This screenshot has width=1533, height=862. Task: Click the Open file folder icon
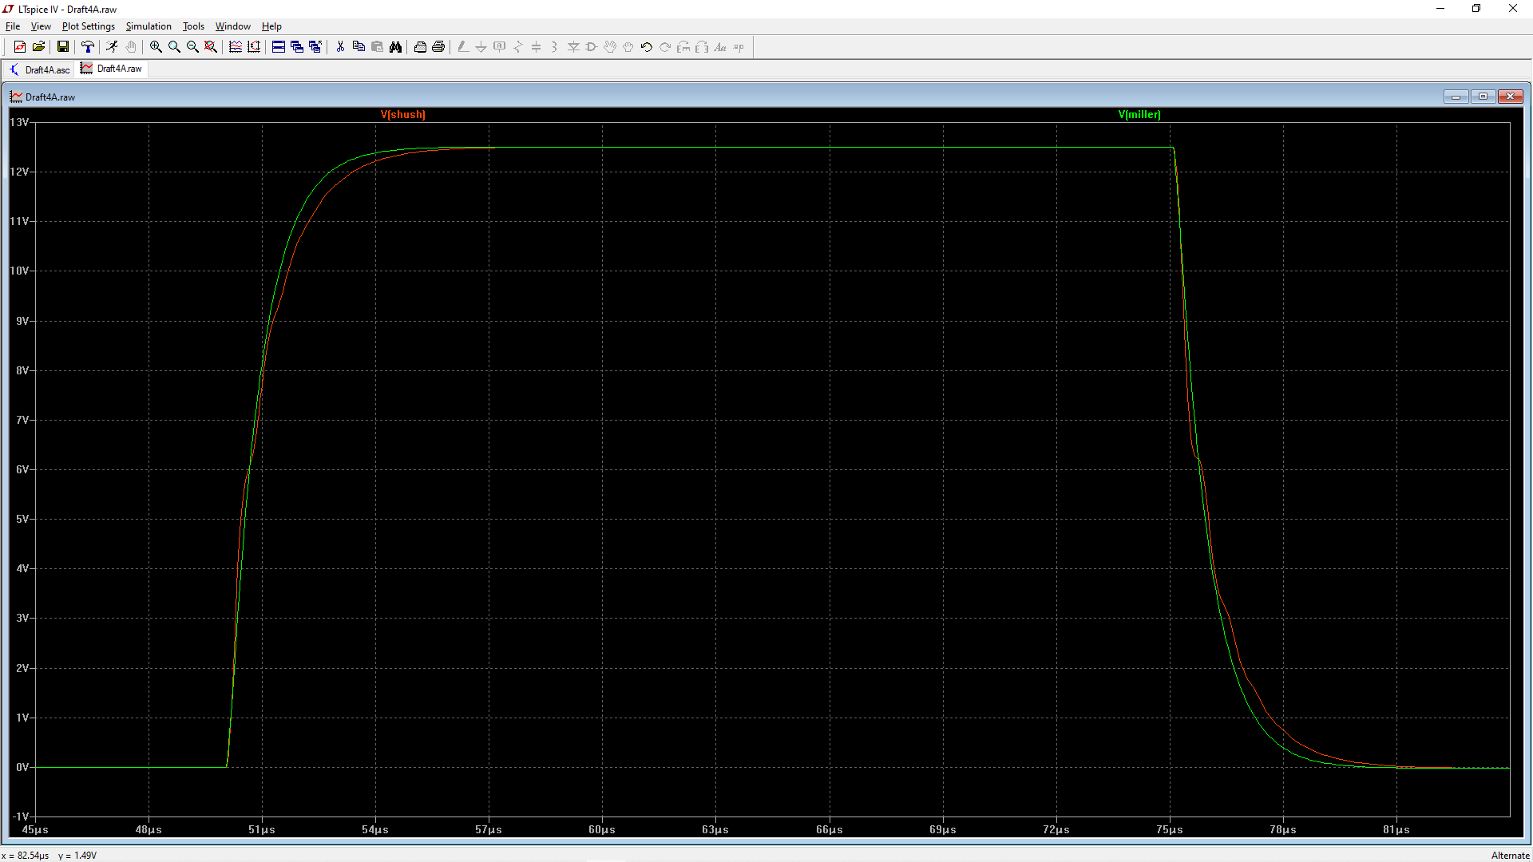pyautogui.click(x=38, y=47)
